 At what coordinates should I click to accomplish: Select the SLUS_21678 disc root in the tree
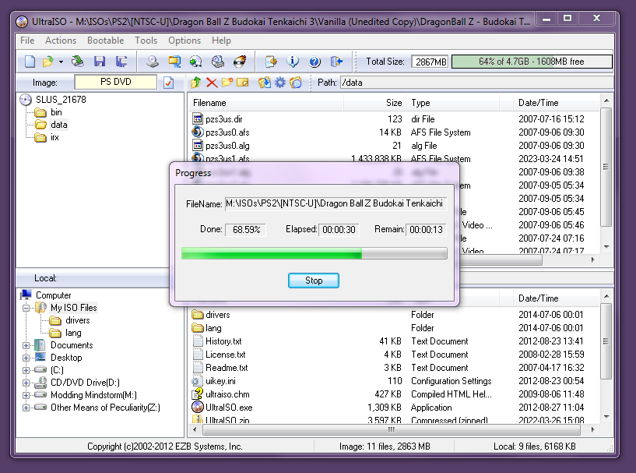61,100
